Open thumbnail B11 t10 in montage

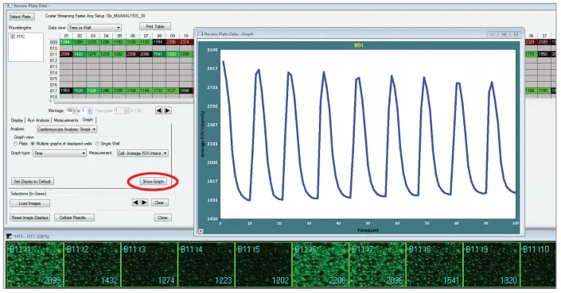pos(539,264)
